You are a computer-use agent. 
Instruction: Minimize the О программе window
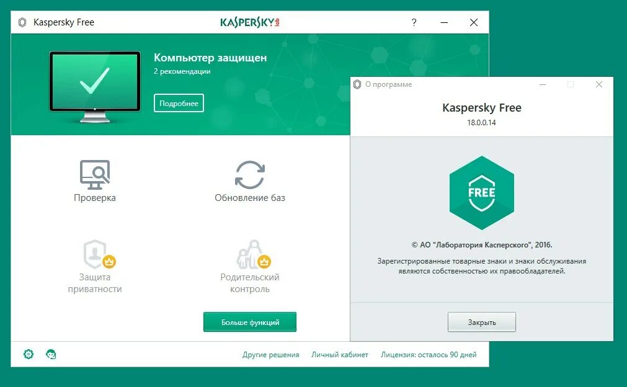tap(543, 84)
